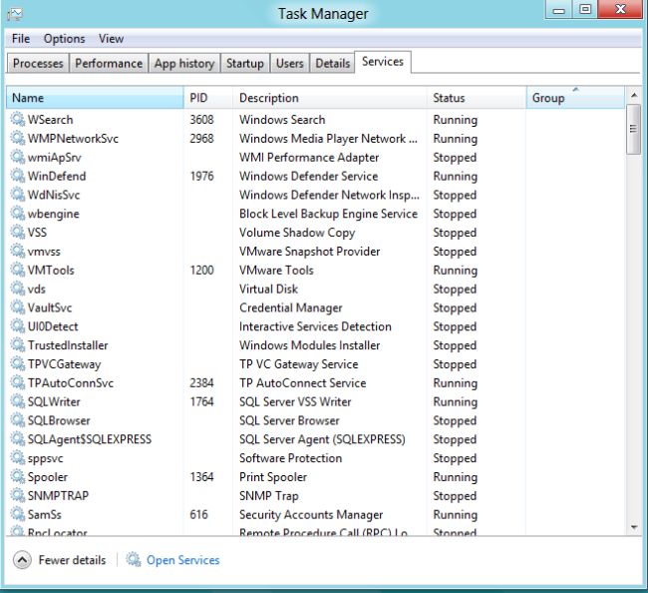The image size is (648, 593).
Task: Click the gear icon beside WdNisSvc
Action: (x=17, y=195)
